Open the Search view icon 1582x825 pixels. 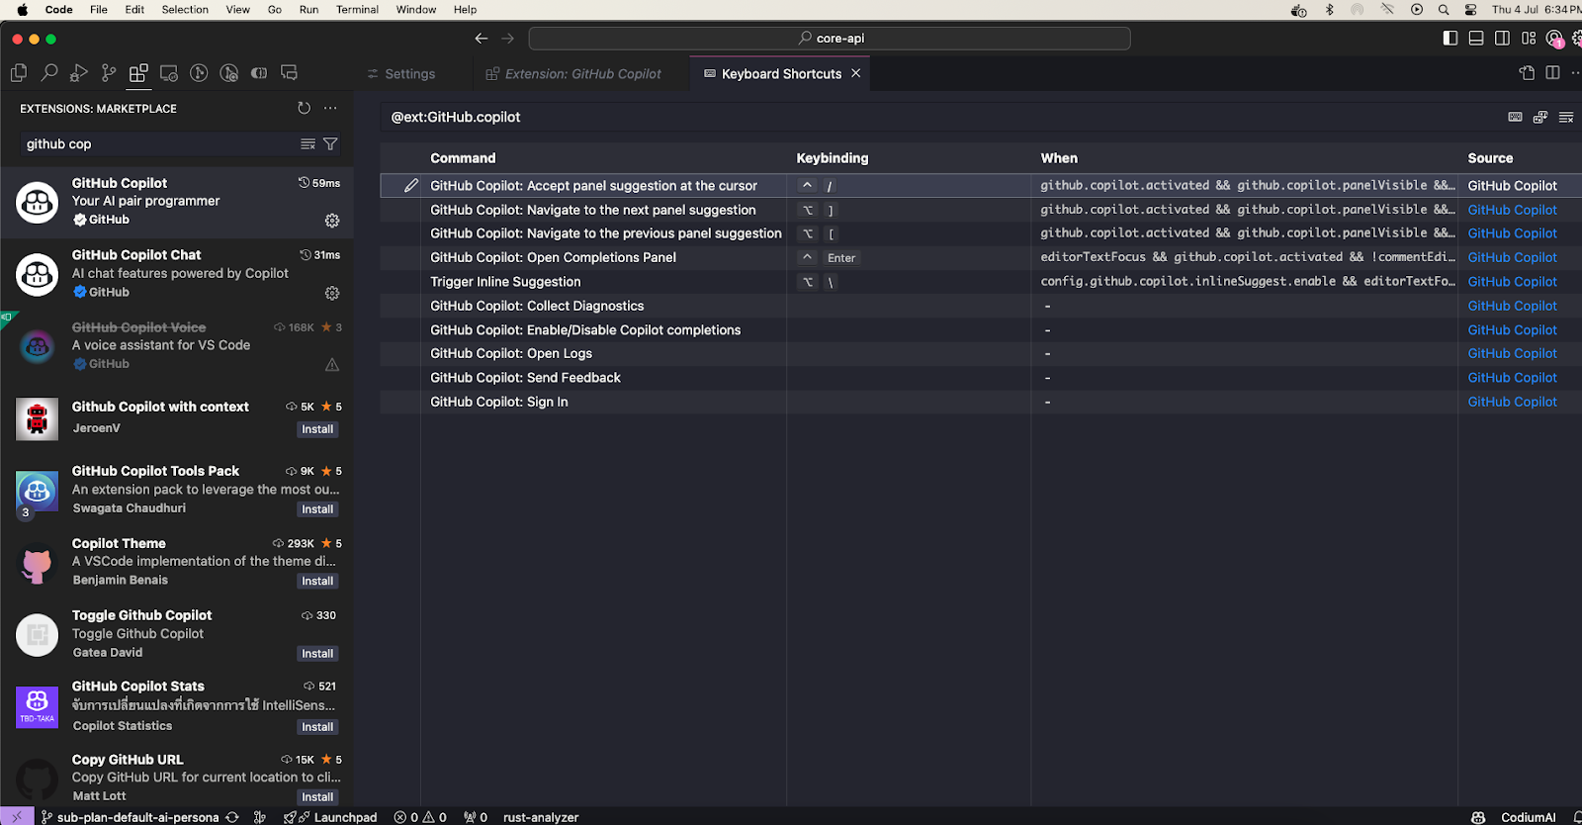pyautogui.click(x=48, y=73)
